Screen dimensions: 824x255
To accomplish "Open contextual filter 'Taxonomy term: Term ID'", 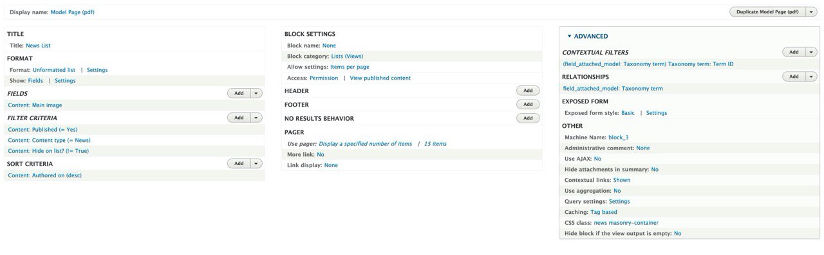I will pyautogui.click(x=648, y=64).
